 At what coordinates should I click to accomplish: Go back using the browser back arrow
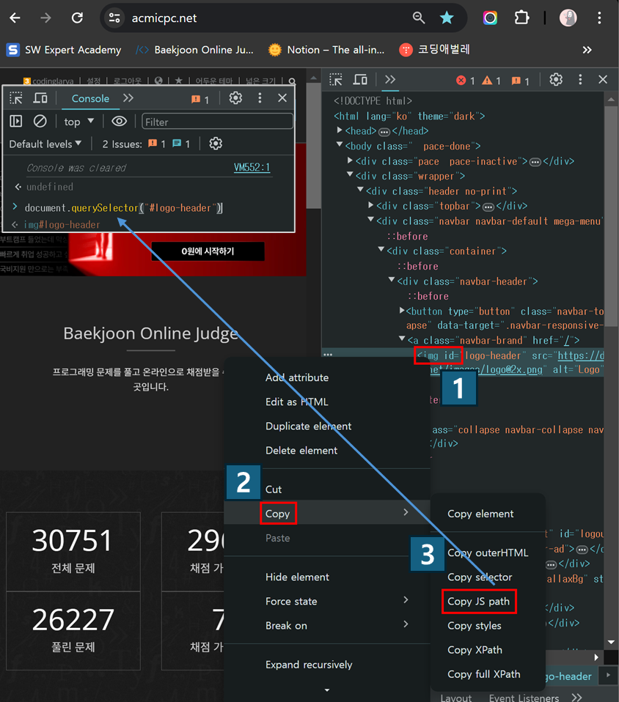tap(15, 18)
